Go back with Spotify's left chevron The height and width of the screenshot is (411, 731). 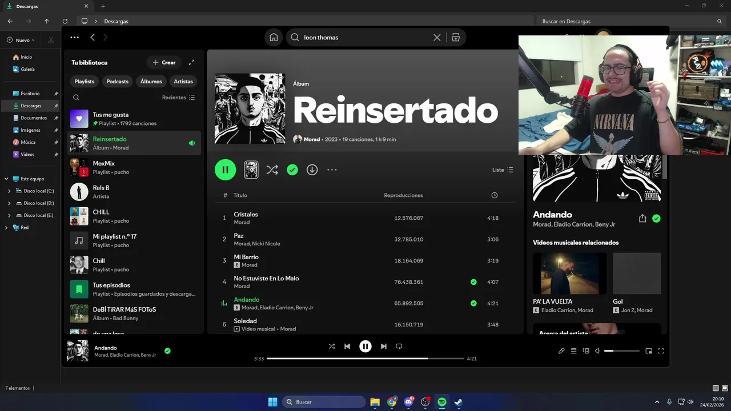pos(93,37)
